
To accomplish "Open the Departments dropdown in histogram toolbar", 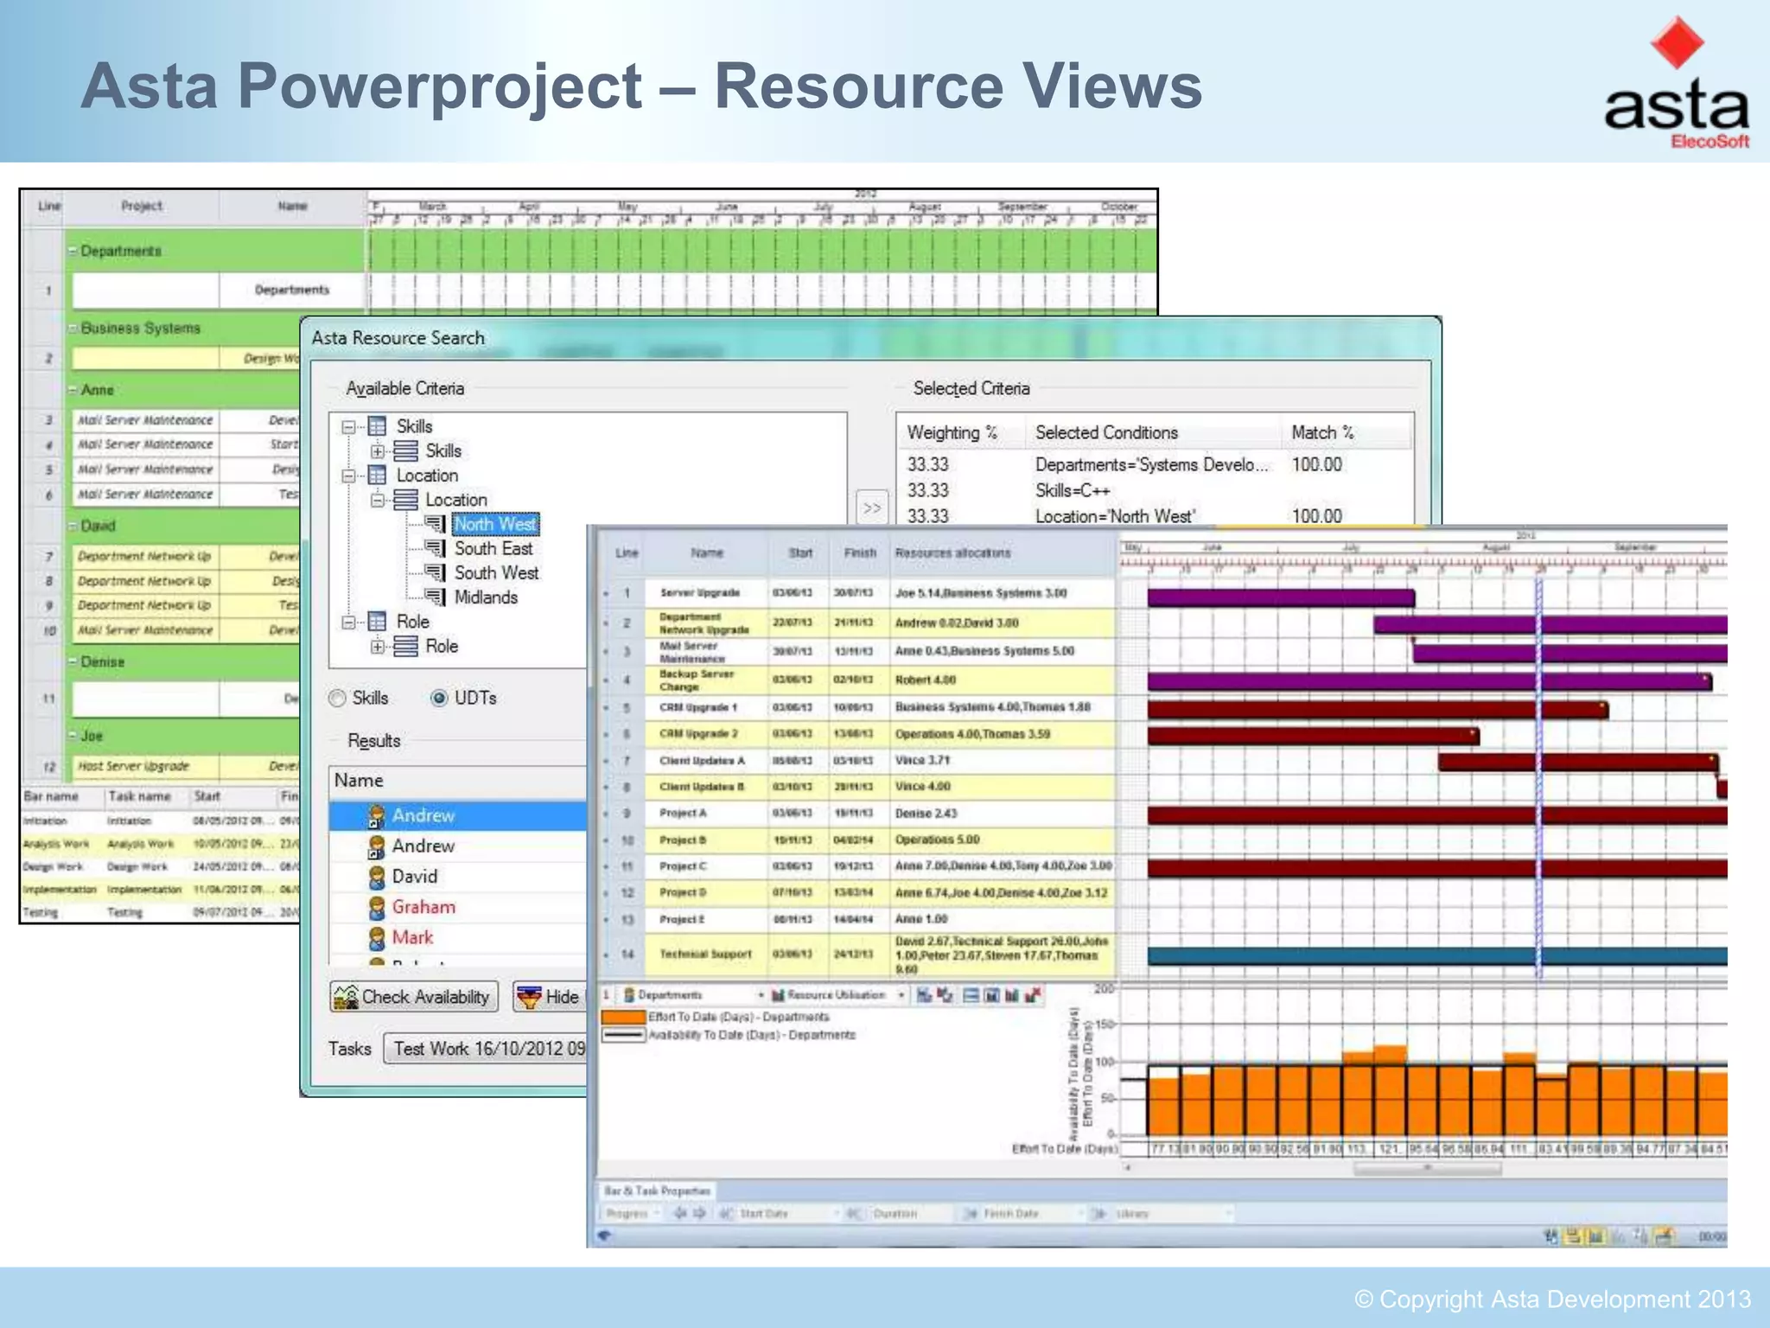I will [x=761, y=995].
